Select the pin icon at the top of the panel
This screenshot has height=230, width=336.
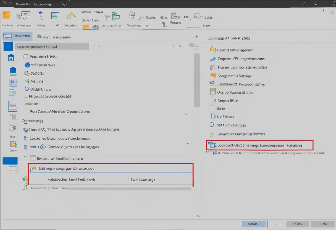tap(196, 36)
